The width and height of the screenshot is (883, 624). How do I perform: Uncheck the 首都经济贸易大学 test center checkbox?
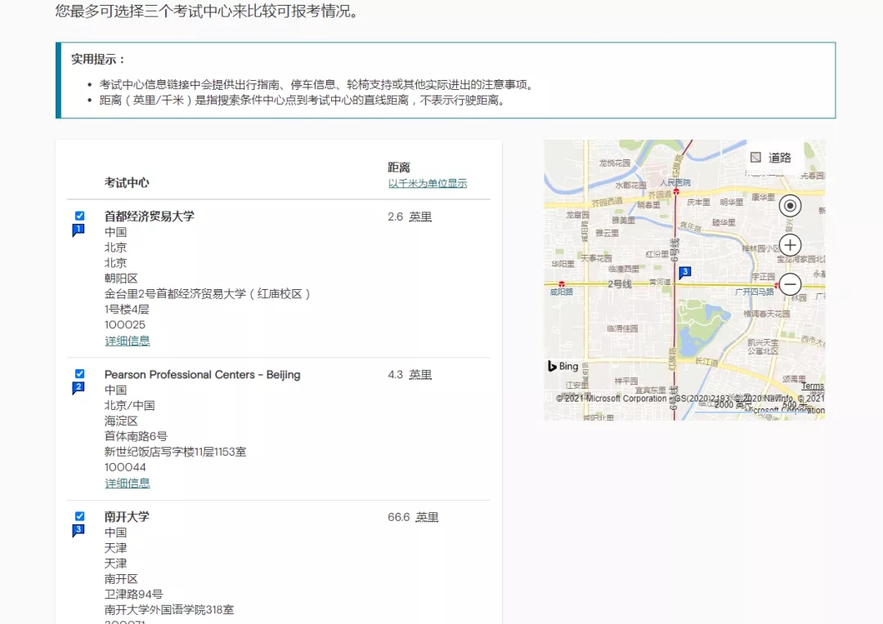(x=80, y=216)
